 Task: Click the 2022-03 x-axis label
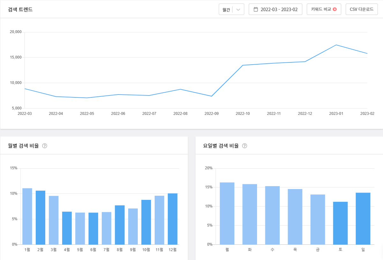pyautogui.click(x=25, y=113)
